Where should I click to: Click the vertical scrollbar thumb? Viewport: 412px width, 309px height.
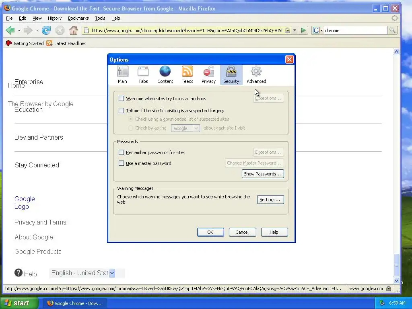[x=396, y=265]
